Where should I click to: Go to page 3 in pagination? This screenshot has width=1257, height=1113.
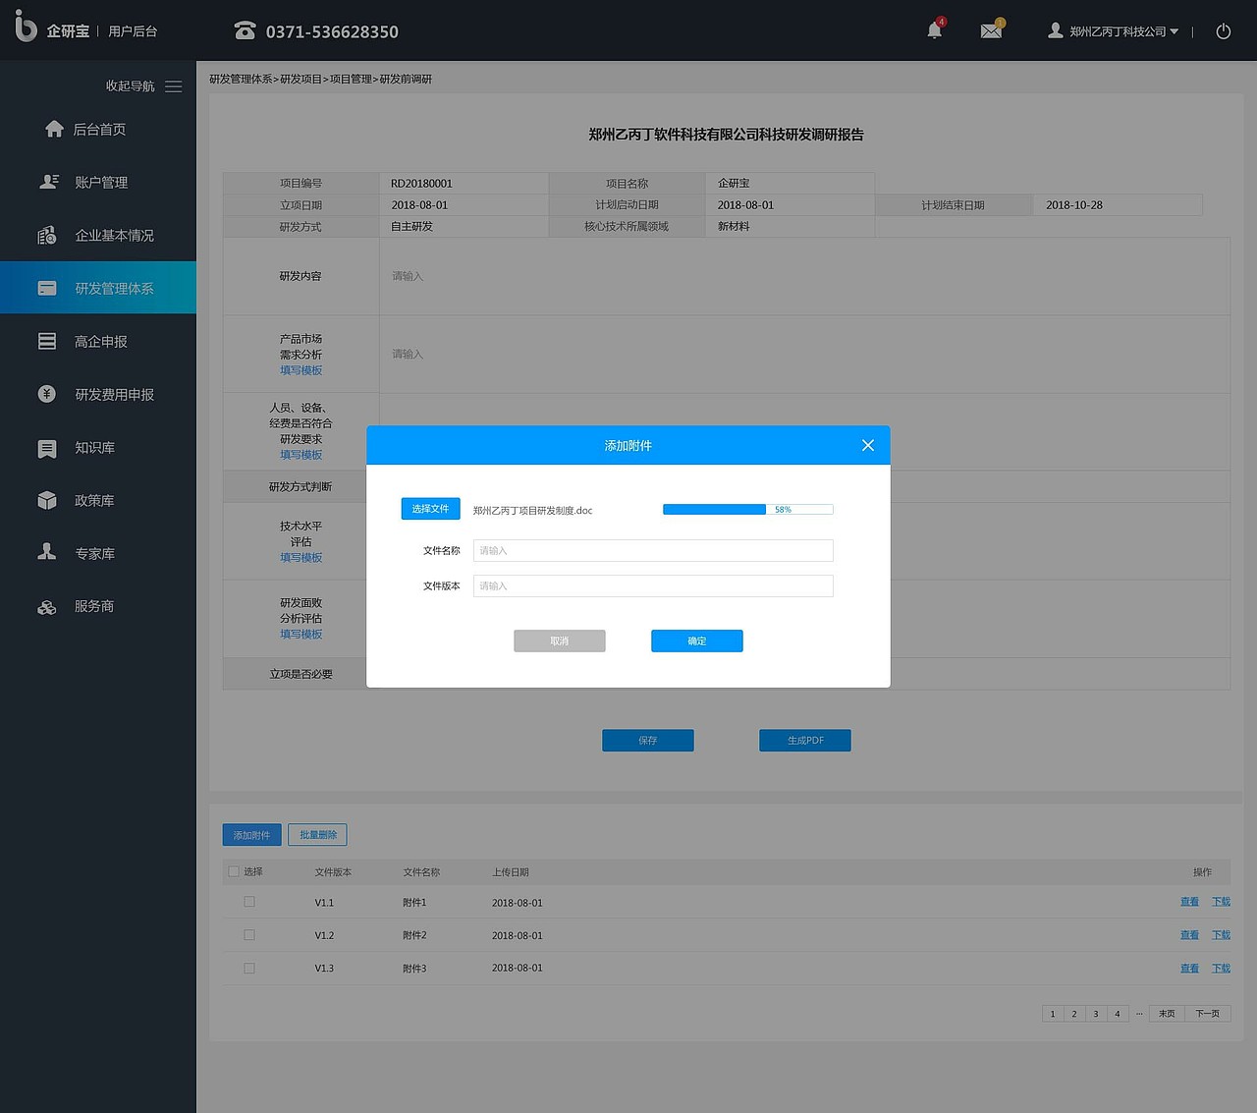pyautogui.click(x=1096, y=1014)
